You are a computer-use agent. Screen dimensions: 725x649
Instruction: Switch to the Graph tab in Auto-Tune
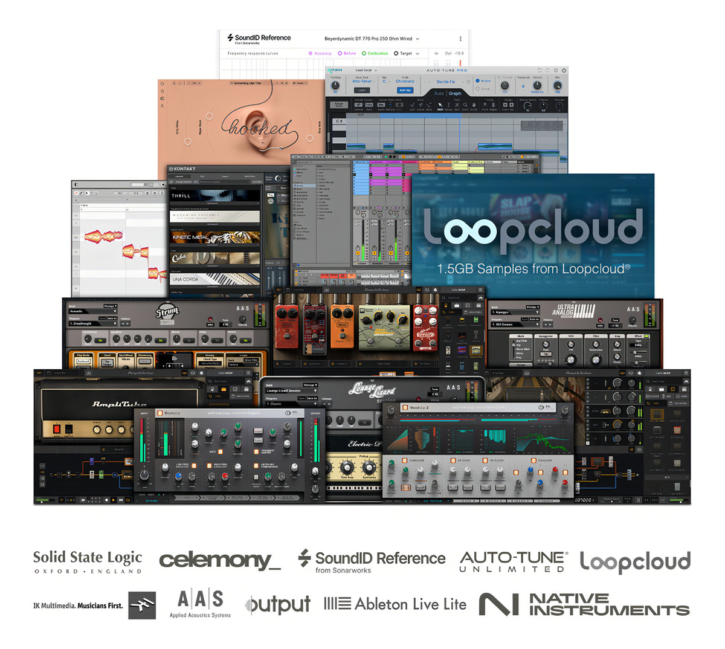pos(455,94)
